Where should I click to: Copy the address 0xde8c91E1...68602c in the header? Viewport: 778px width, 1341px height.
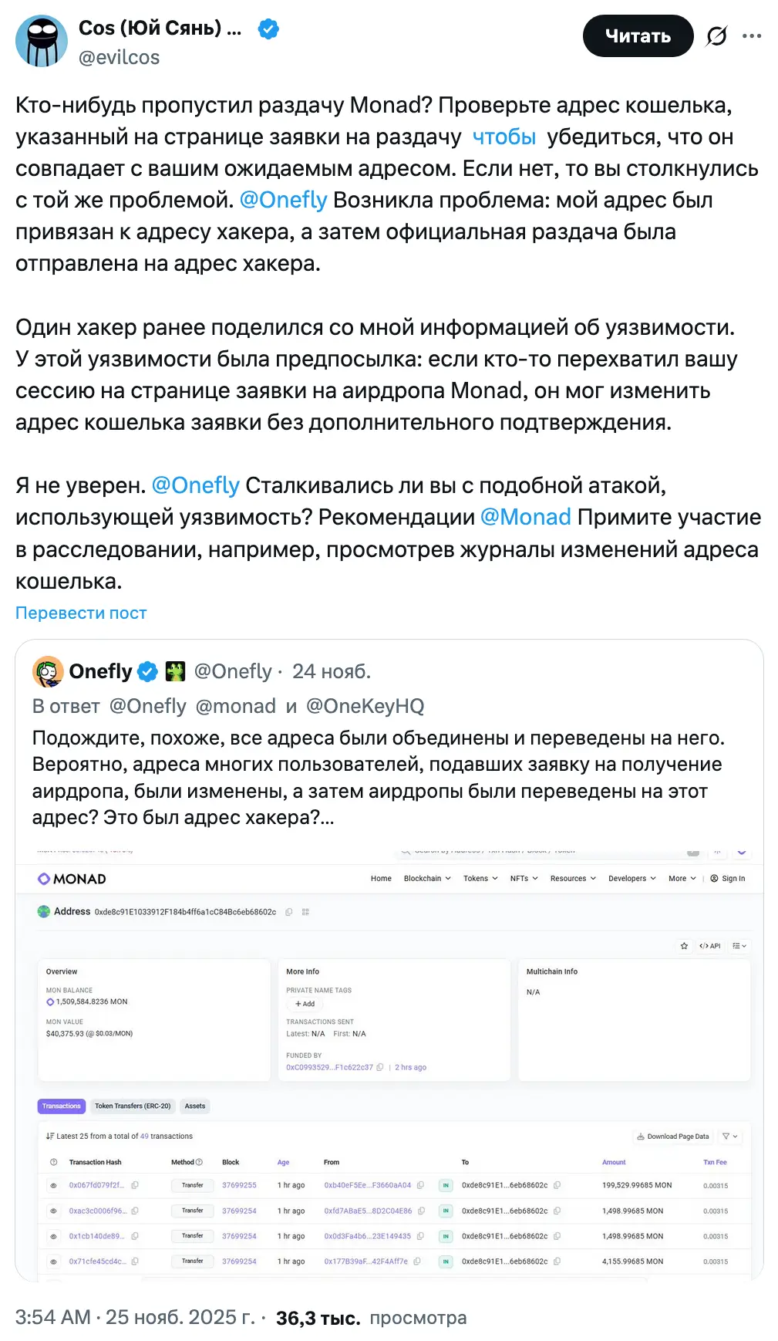289,912
